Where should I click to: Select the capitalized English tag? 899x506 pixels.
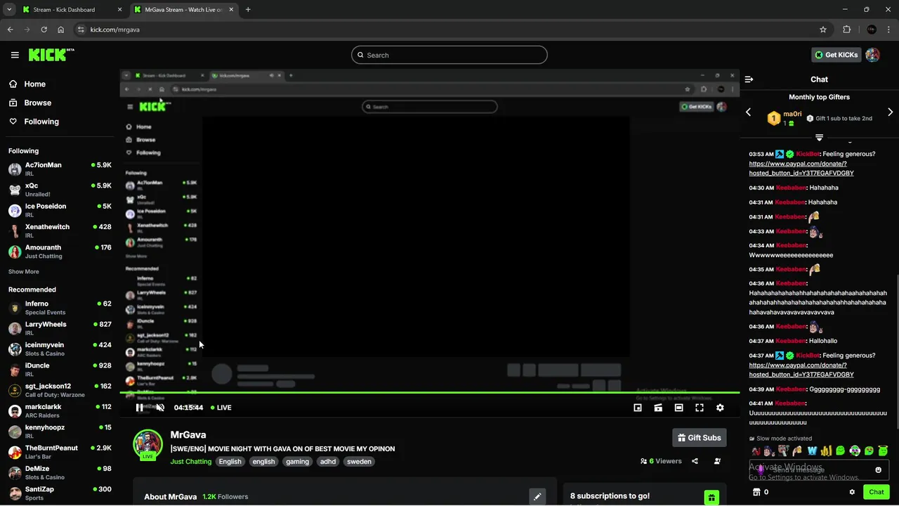coord(230,462)
